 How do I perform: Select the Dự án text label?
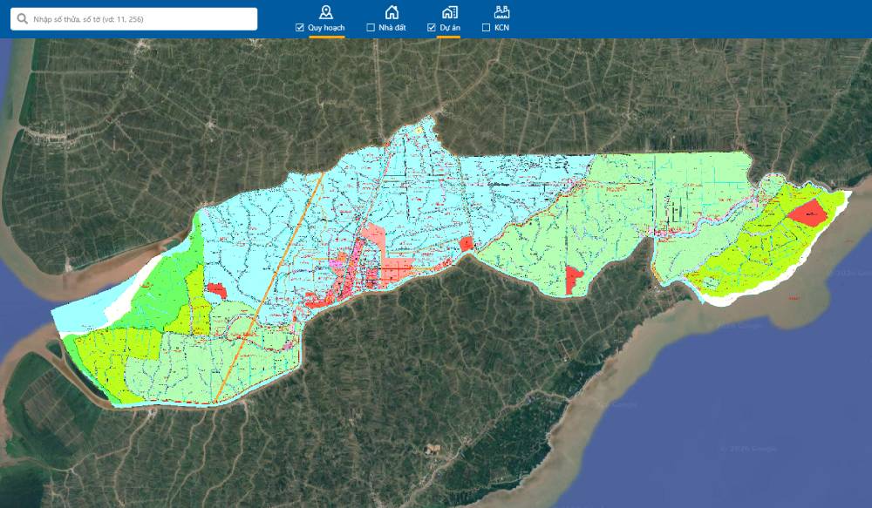click(x=450, y=28)
